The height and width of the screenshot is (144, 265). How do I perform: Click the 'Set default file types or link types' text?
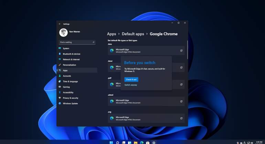123,40
